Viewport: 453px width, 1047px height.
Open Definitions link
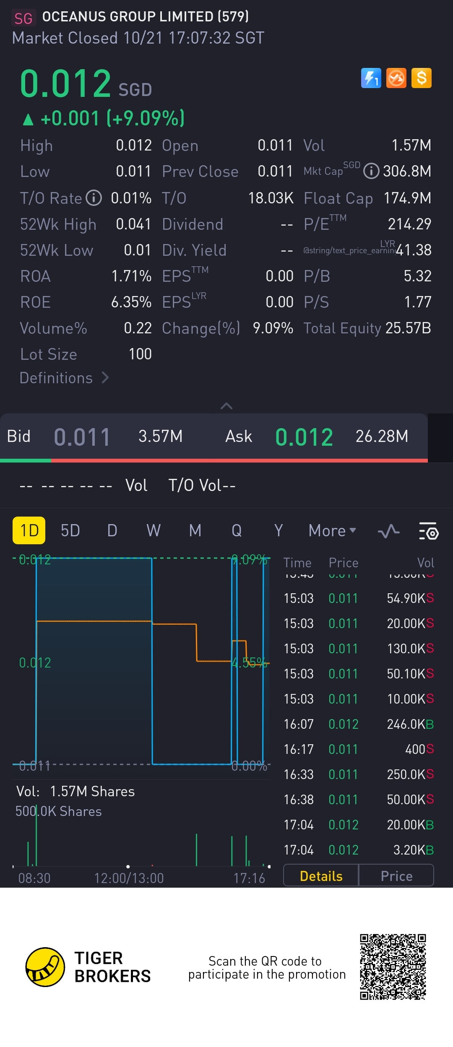65,378
